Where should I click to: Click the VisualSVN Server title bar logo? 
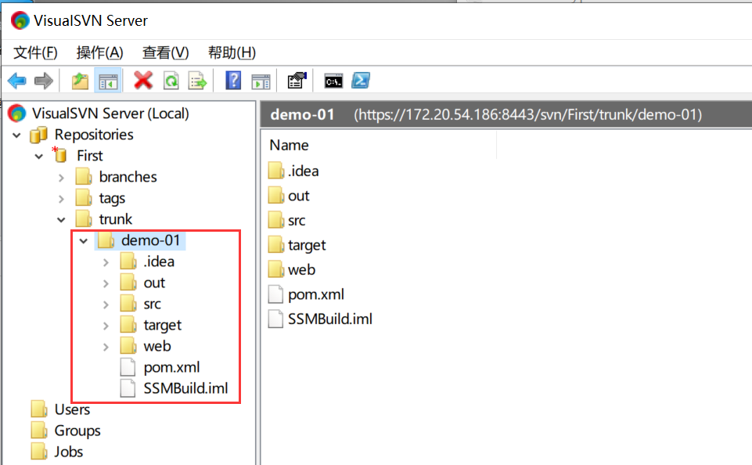coord(20,20)
